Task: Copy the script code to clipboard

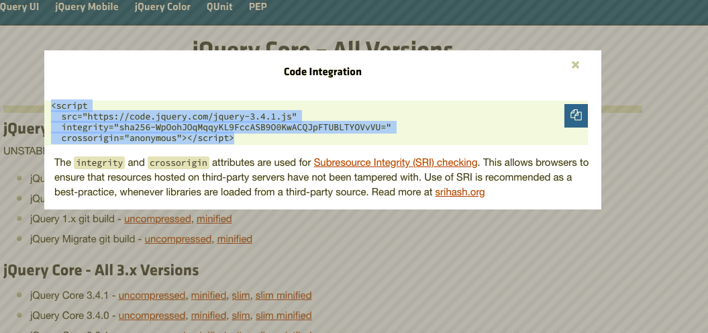Action: click(576, 115)
